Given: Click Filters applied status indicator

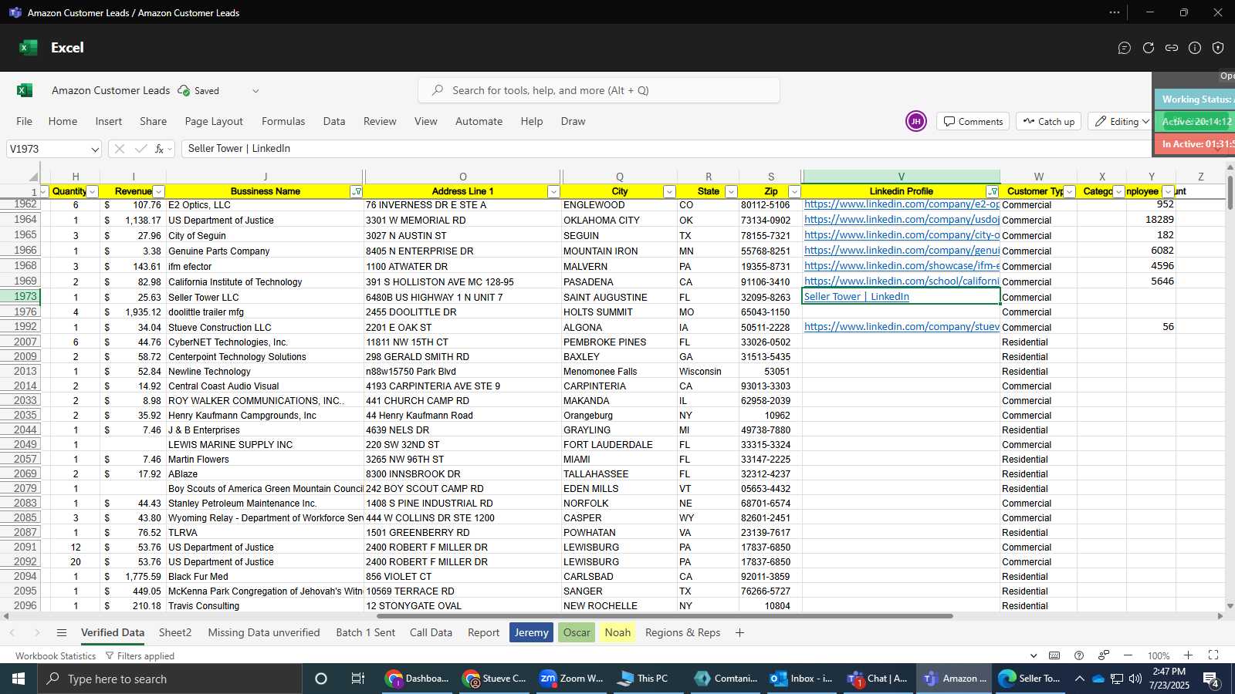Looking at the screenshot, I should pyautogui.click(x=140, y=656).
